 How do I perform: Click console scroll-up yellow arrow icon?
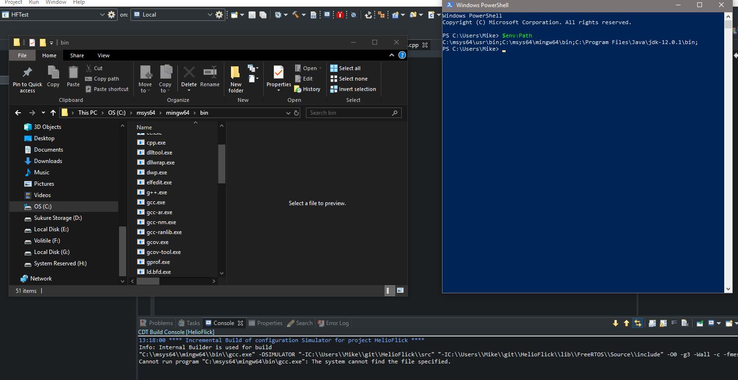pos(627,323)
